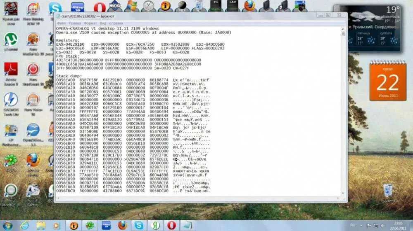Screen dimensions: 413x231
Task: Click the calendar gadget showing 22
Action: click(388, 81)
